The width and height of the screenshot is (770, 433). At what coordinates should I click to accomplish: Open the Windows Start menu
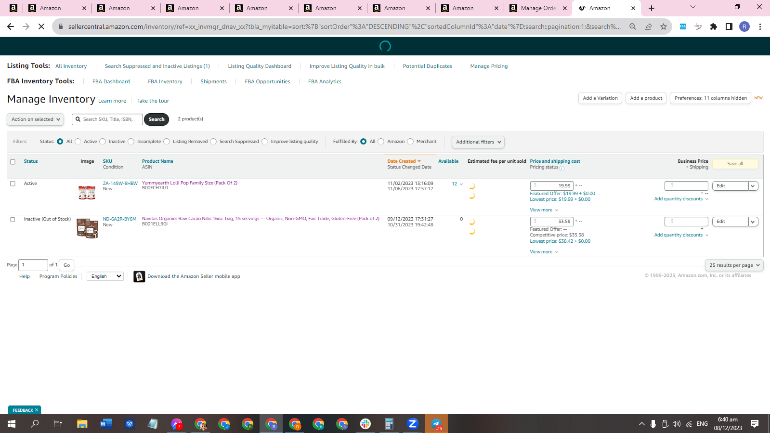12,424
